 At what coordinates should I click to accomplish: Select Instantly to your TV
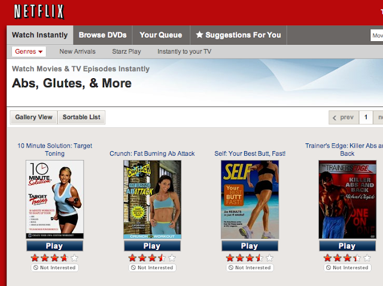(x=184, y=51)
